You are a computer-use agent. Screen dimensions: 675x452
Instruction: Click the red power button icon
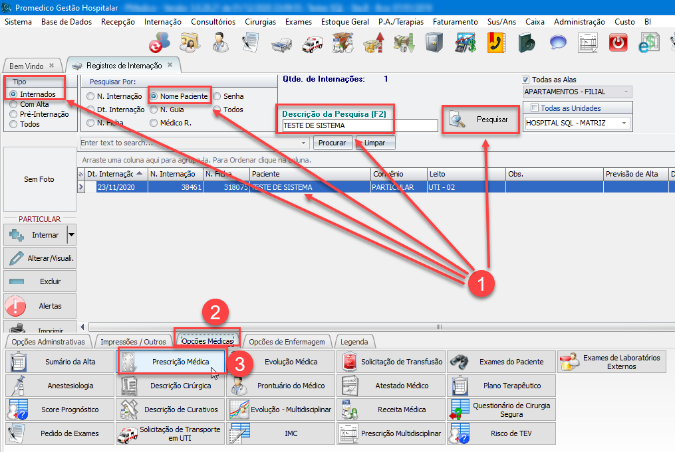[618, 43]
